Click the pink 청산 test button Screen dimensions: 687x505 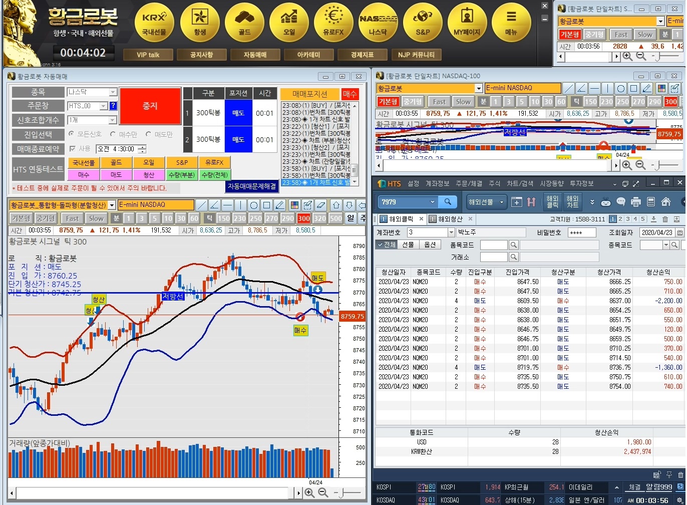point(149,175)
